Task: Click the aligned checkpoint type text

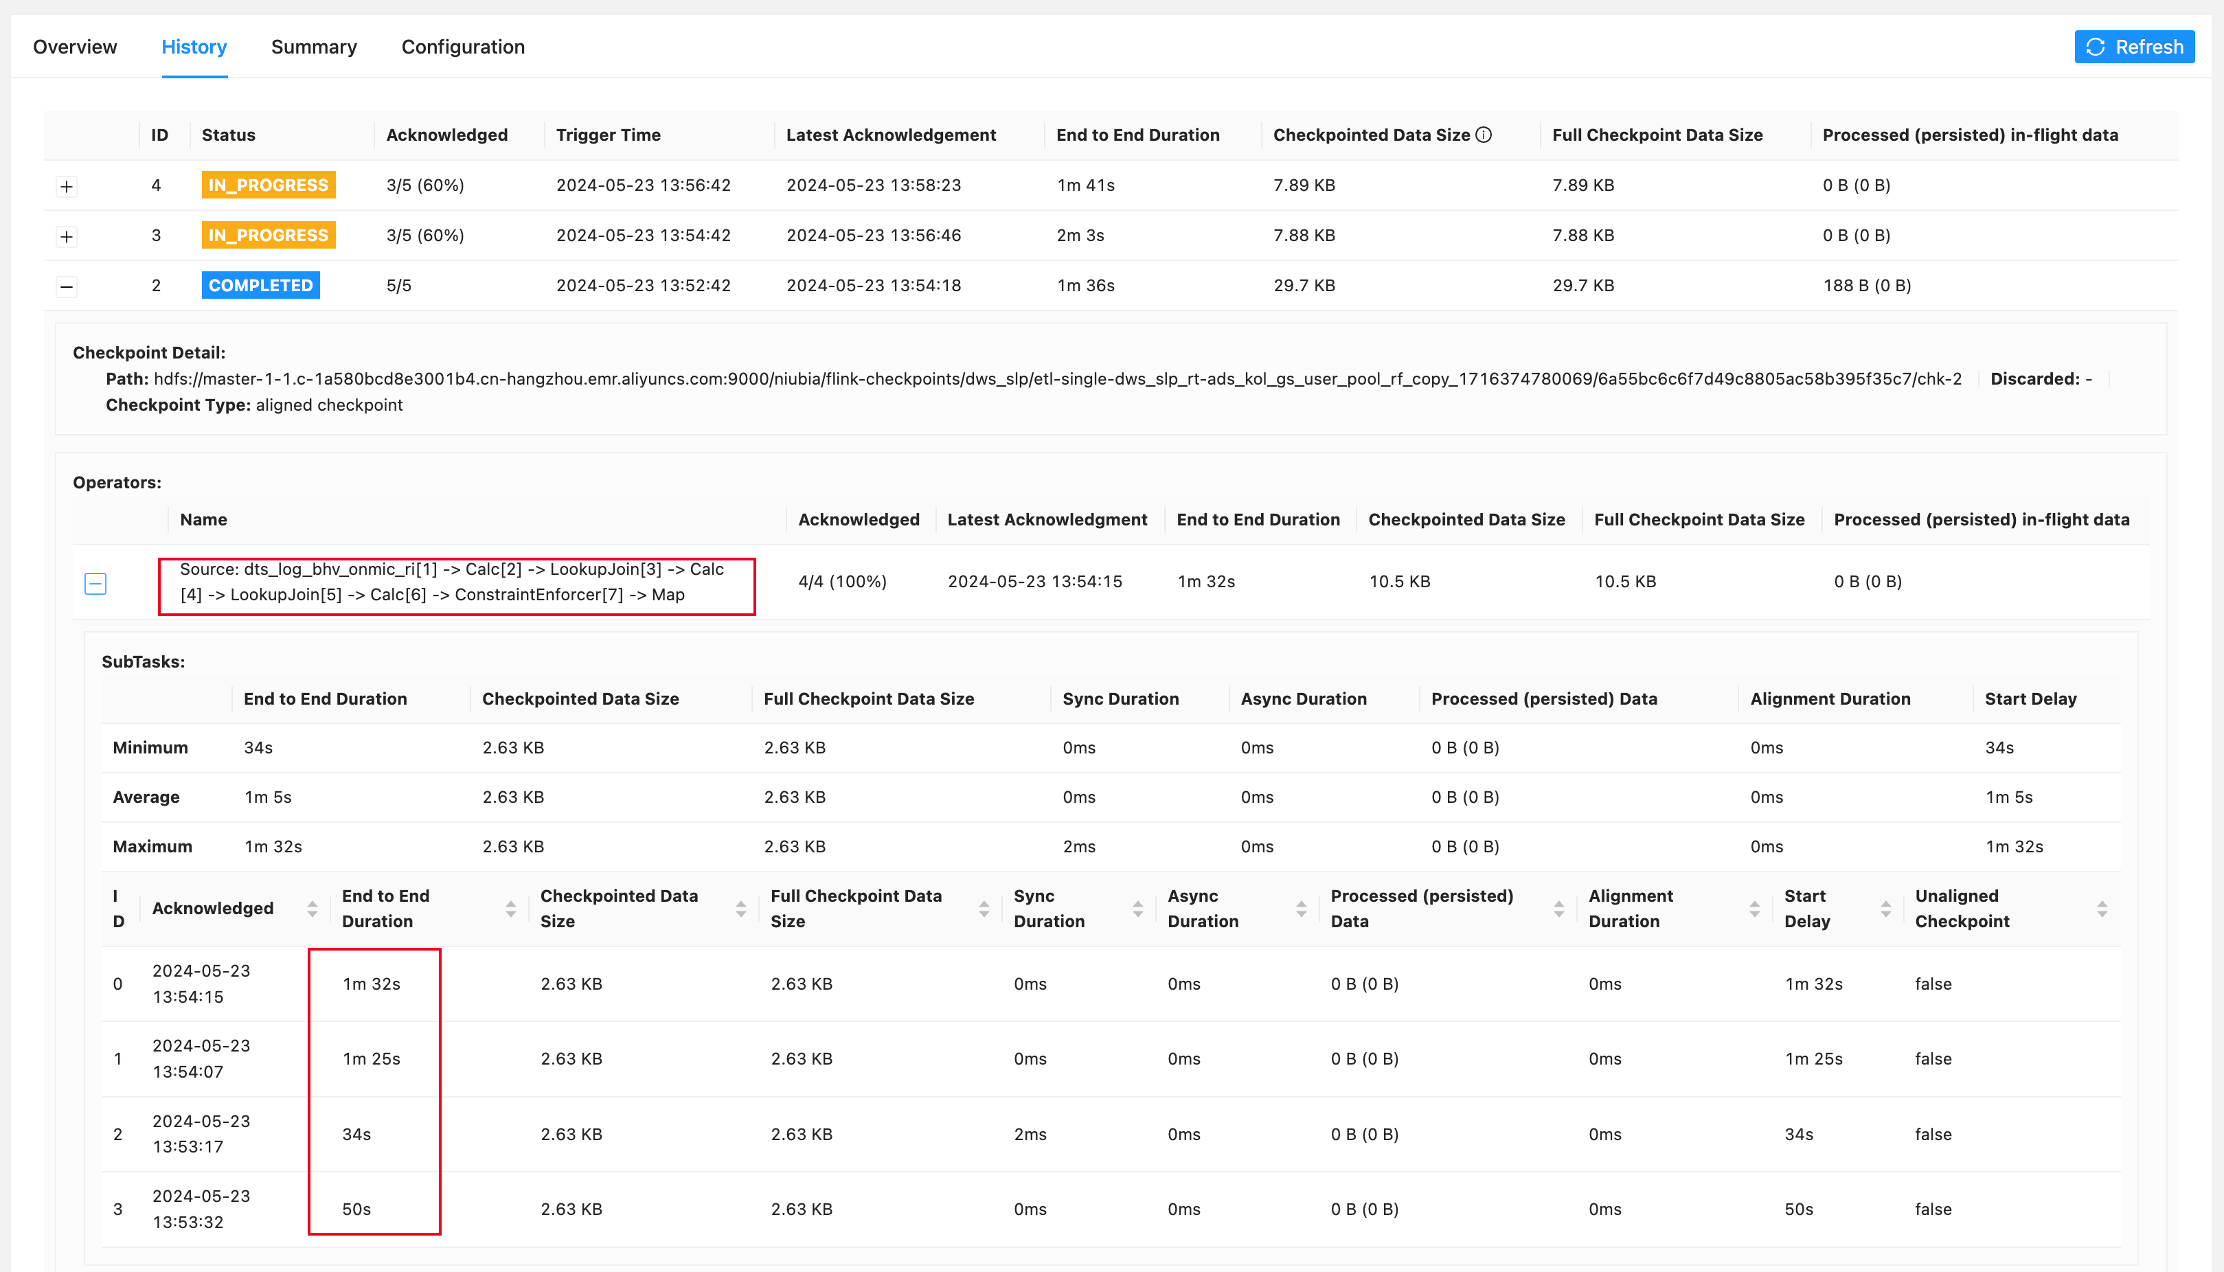Action: tap(329, 405)
